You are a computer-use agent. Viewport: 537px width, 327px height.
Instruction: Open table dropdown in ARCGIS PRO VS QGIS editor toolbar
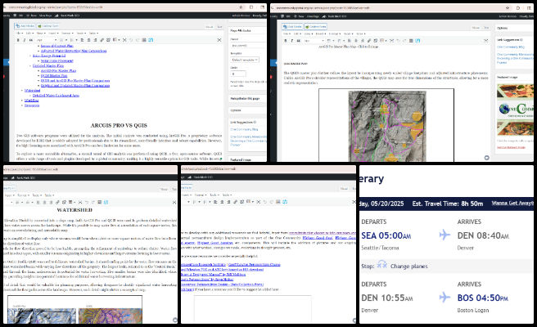click(119, 40)
